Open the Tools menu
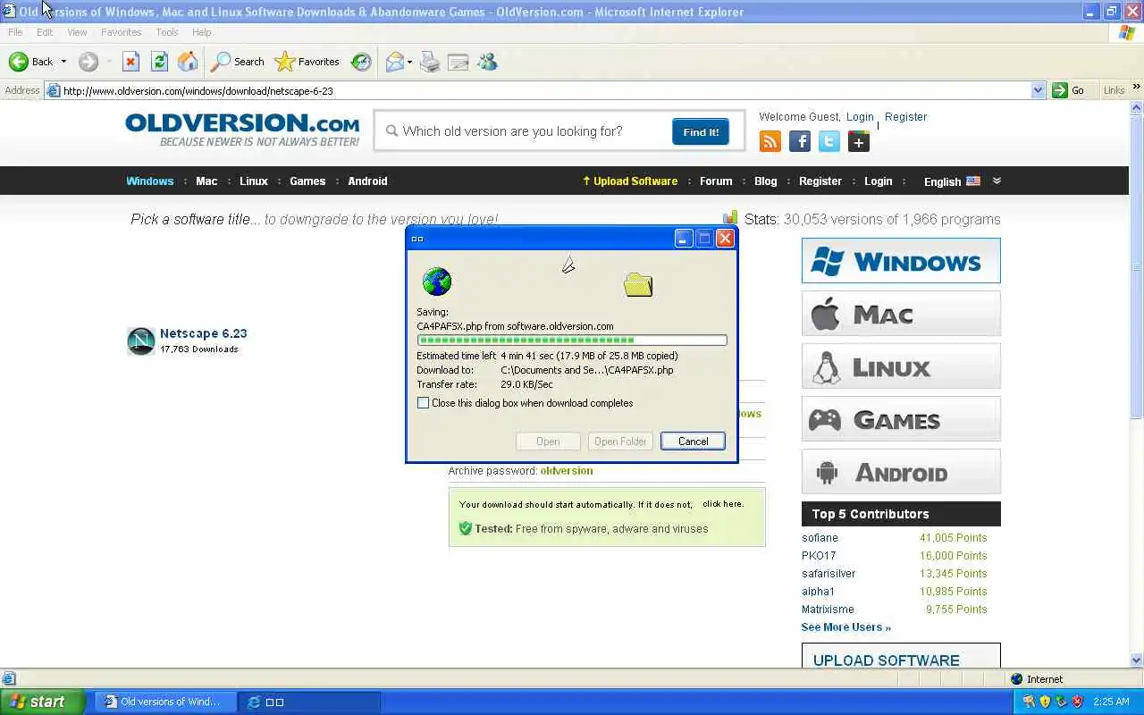 point(167,32)
